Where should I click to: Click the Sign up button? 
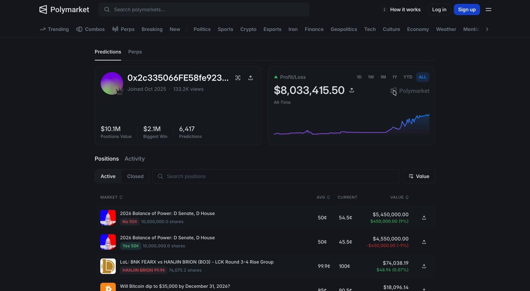467,9
